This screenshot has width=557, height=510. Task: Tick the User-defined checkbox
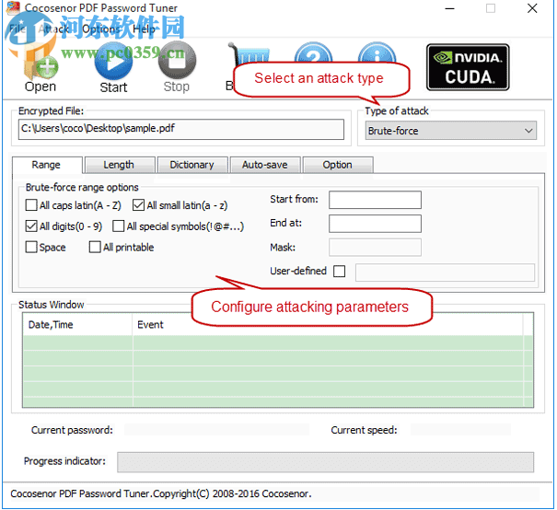(339, 272)
